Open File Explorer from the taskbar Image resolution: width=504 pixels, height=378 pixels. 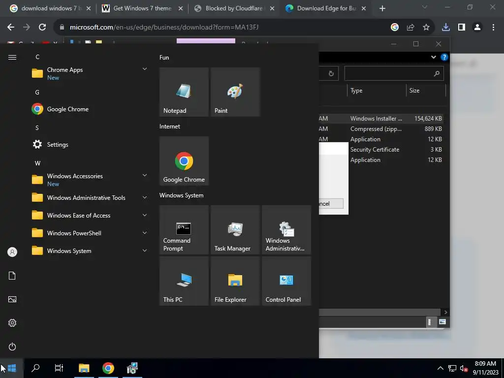[x=84, y=368]
